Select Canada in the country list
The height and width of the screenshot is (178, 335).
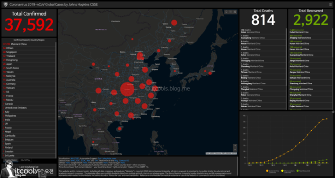[x=29, y=104]
